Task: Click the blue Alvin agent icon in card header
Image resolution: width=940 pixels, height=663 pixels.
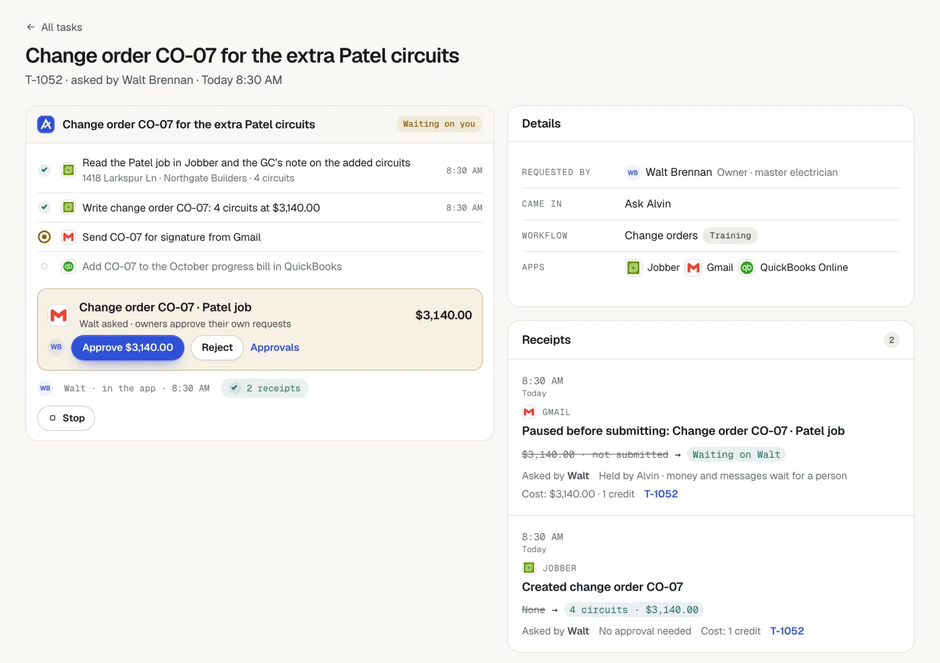Action: pos(46,124)
